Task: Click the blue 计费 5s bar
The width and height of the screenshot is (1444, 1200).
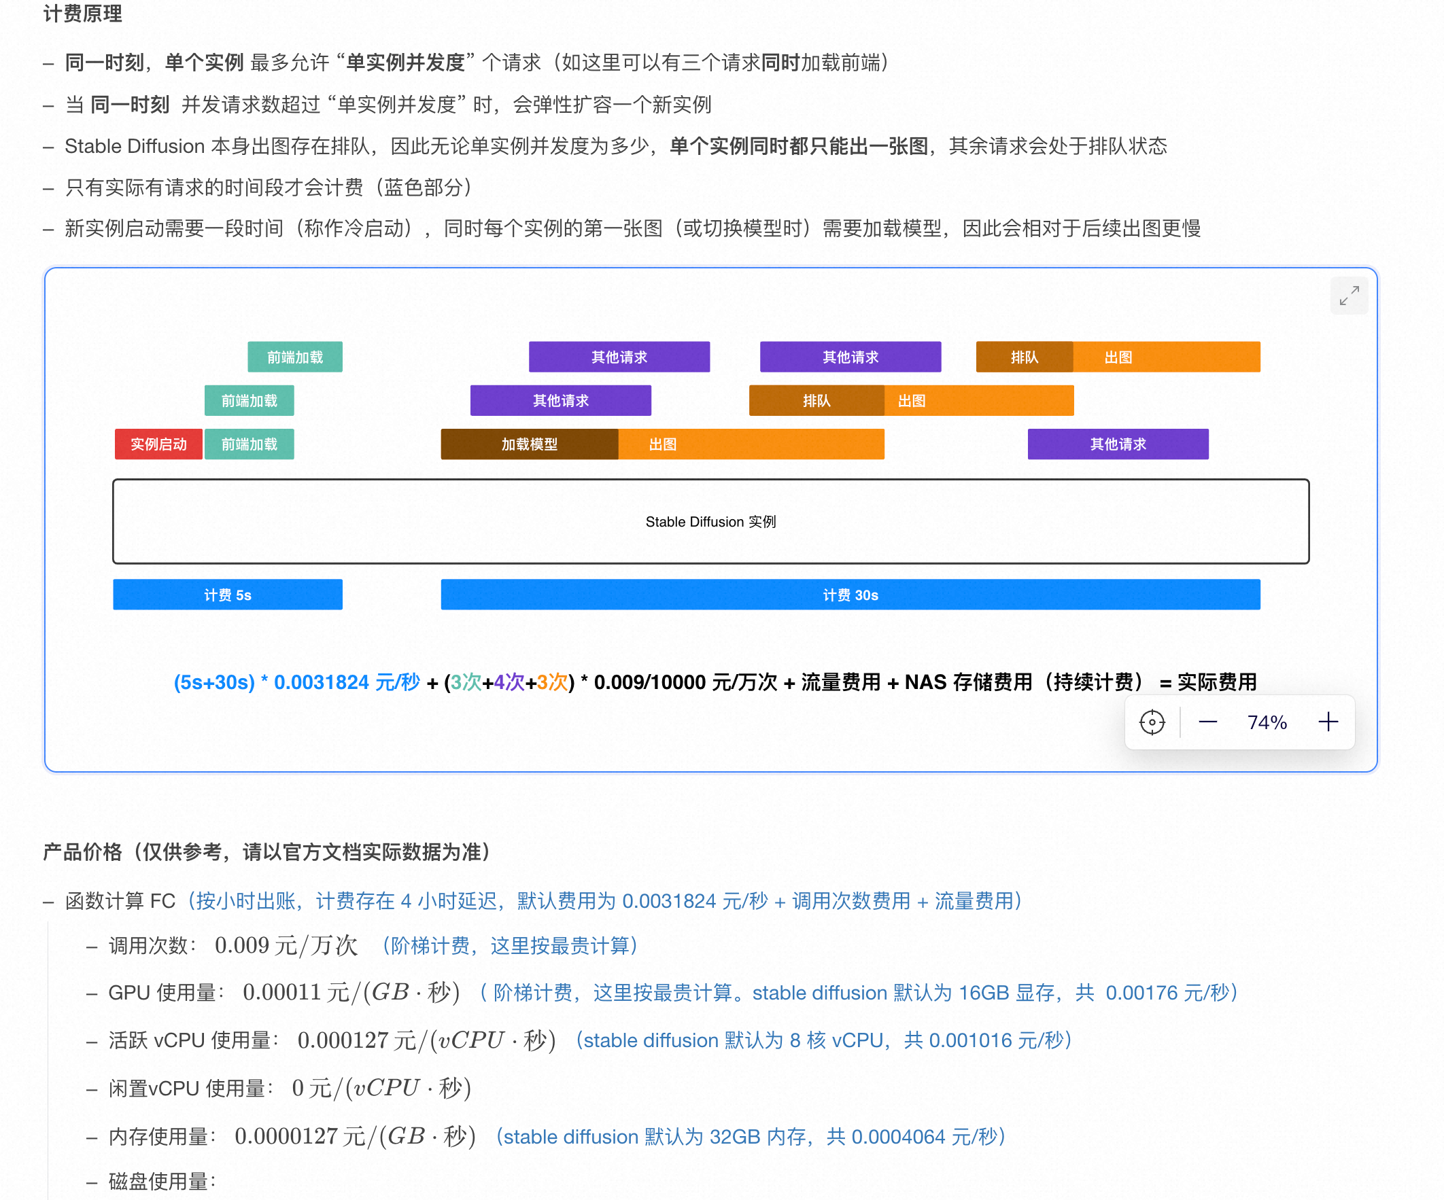Action: tap(228, 595)
